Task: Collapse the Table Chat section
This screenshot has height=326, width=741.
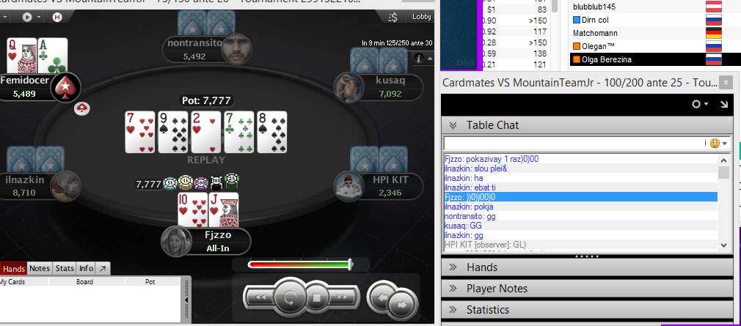Action: coord(453,125)
